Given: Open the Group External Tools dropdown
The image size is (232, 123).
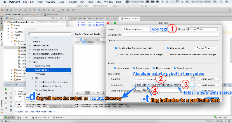Looking at the screenshot, I should point(217,29).
